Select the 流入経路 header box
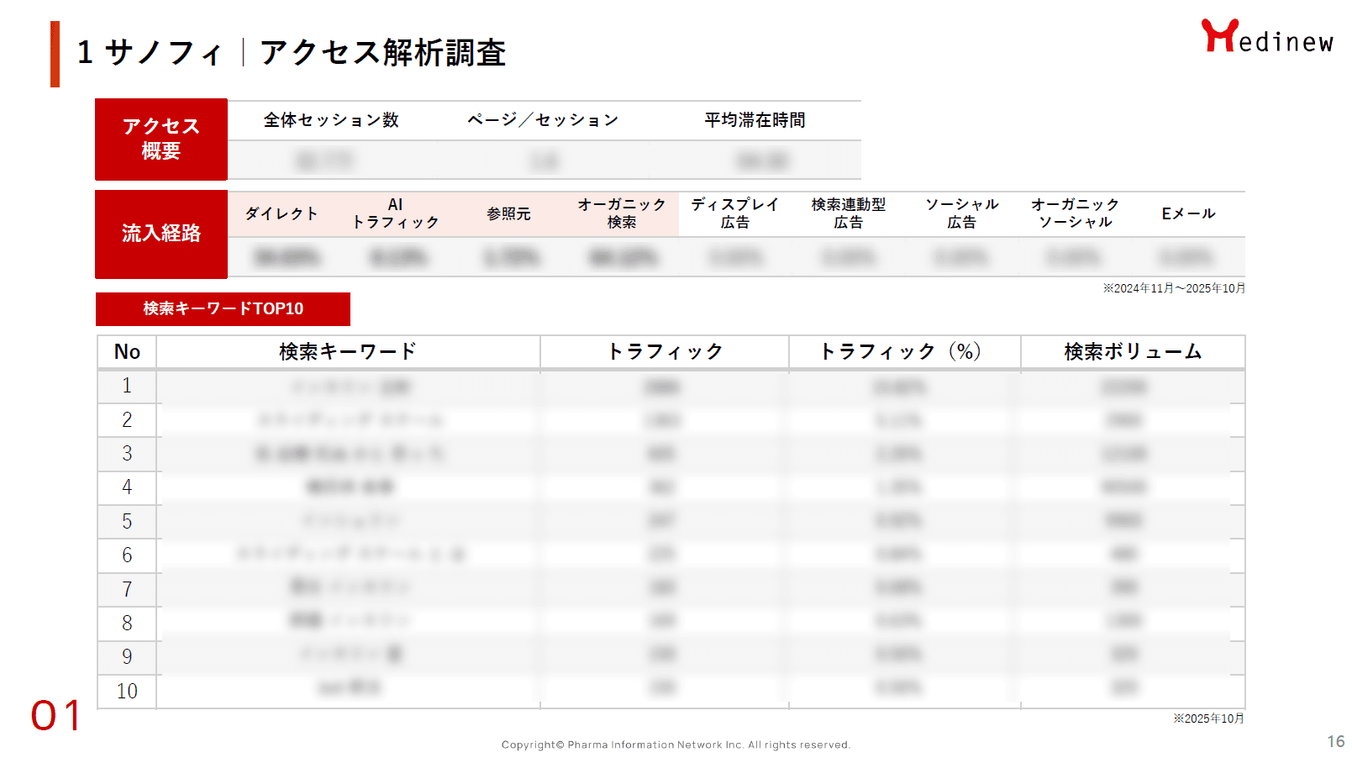 161,234
